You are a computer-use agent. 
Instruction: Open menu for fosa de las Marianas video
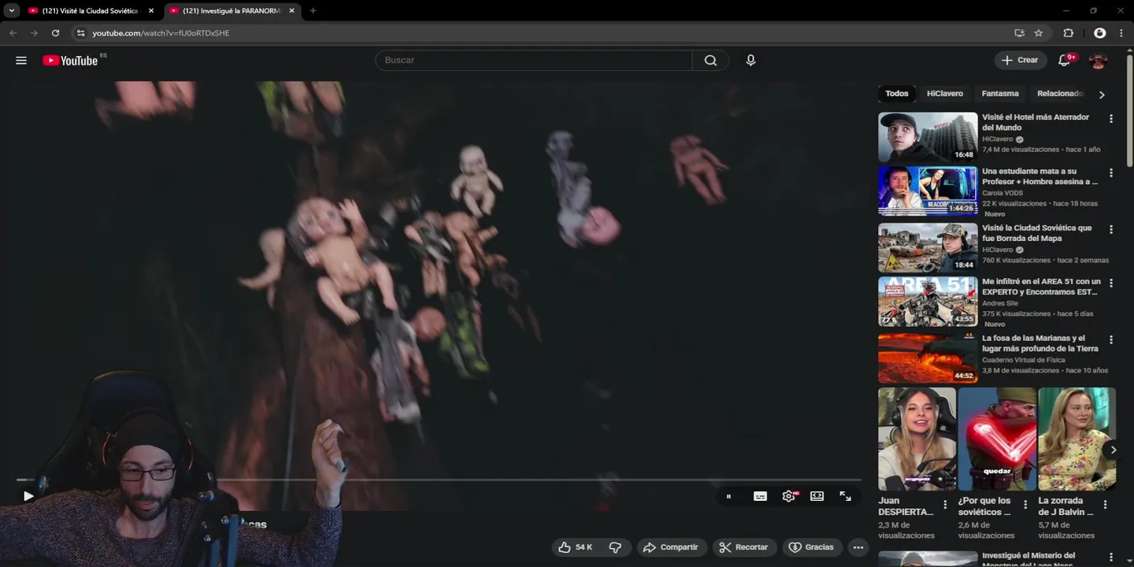[x=1111, y=340]
